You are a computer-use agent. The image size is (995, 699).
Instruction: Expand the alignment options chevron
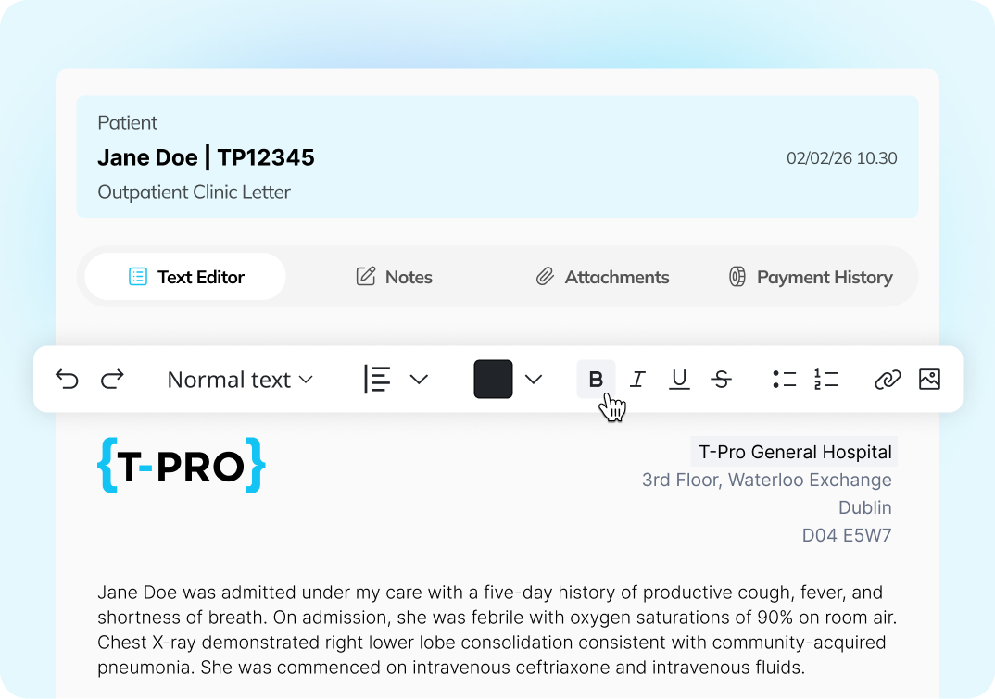[x=419, y=380]
